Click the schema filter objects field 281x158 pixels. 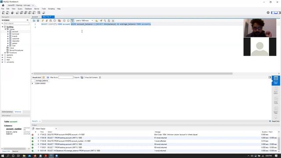click(x=17, y=23)
